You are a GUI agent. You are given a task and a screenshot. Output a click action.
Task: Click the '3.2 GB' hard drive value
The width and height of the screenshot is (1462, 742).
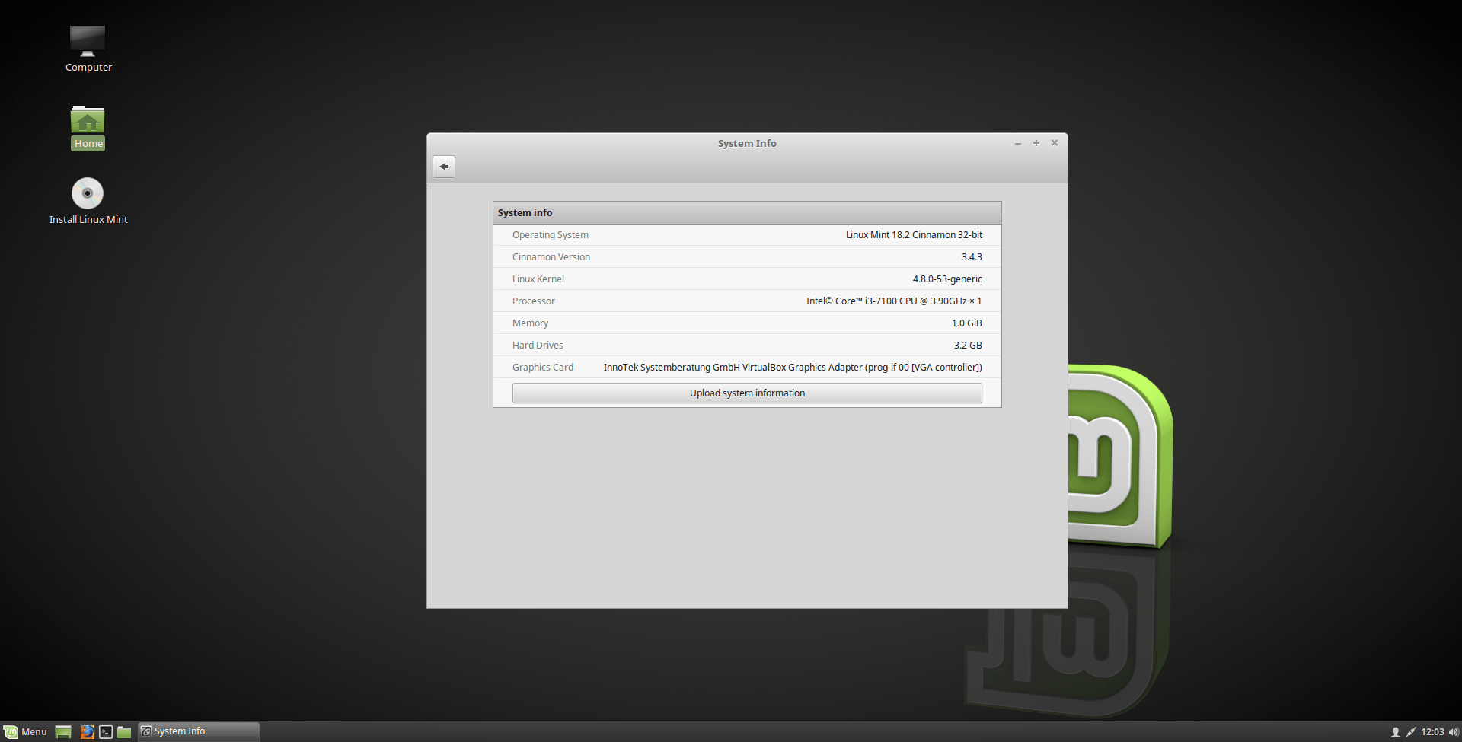point(968,346)
